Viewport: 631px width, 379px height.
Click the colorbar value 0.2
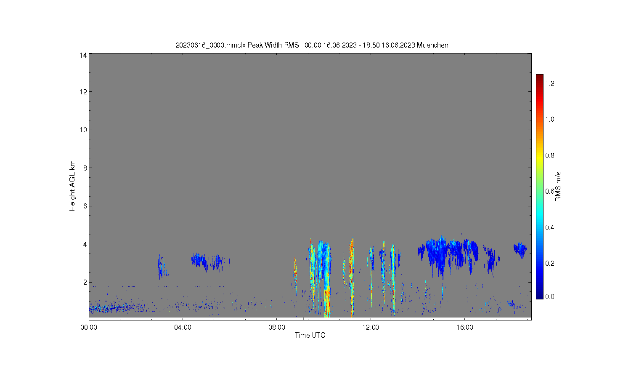pyautogui.click(x=550, y=263)
